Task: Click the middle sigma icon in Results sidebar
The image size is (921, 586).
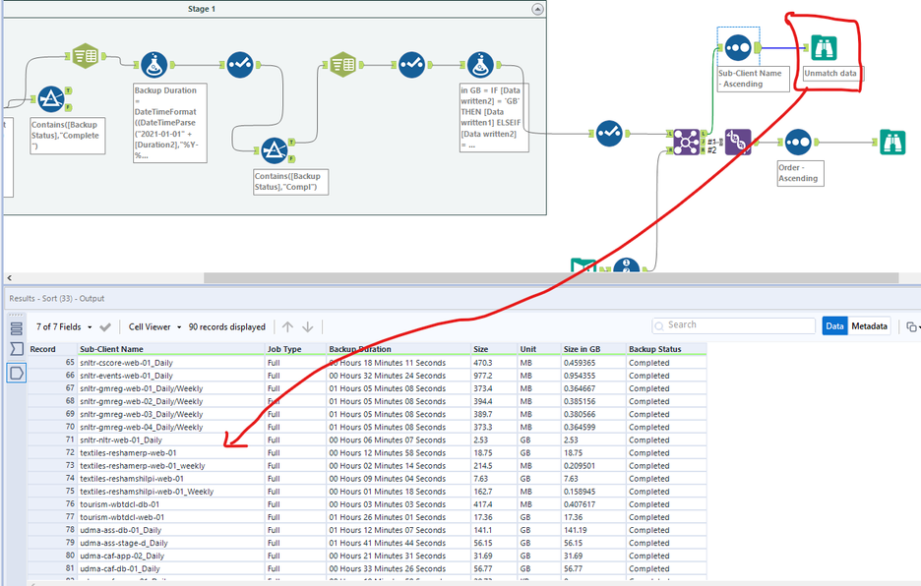Action: tap(17, 349)
